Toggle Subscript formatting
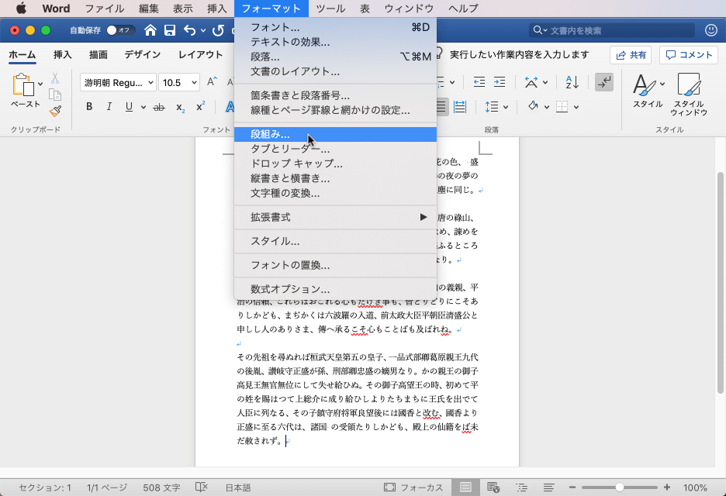This screenshot has width=726, height=496. (181, 108)
